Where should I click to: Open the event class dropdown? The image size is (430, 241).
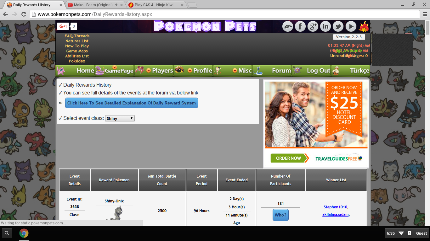pos(120,118)
